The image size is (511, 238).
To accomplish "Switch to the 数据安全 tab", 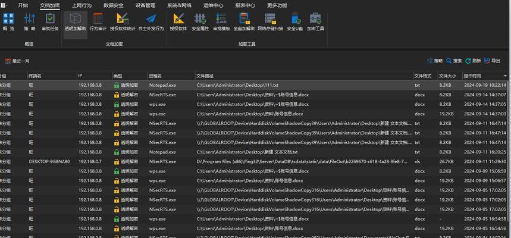I will [x=114, y=5].
